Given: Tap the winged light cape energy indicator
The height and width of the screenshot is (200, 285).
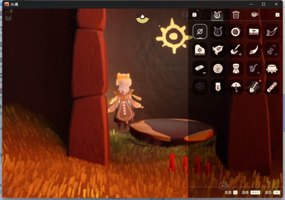Looking at the screenshot, I should pyautogui.click(x=142, y=19).
